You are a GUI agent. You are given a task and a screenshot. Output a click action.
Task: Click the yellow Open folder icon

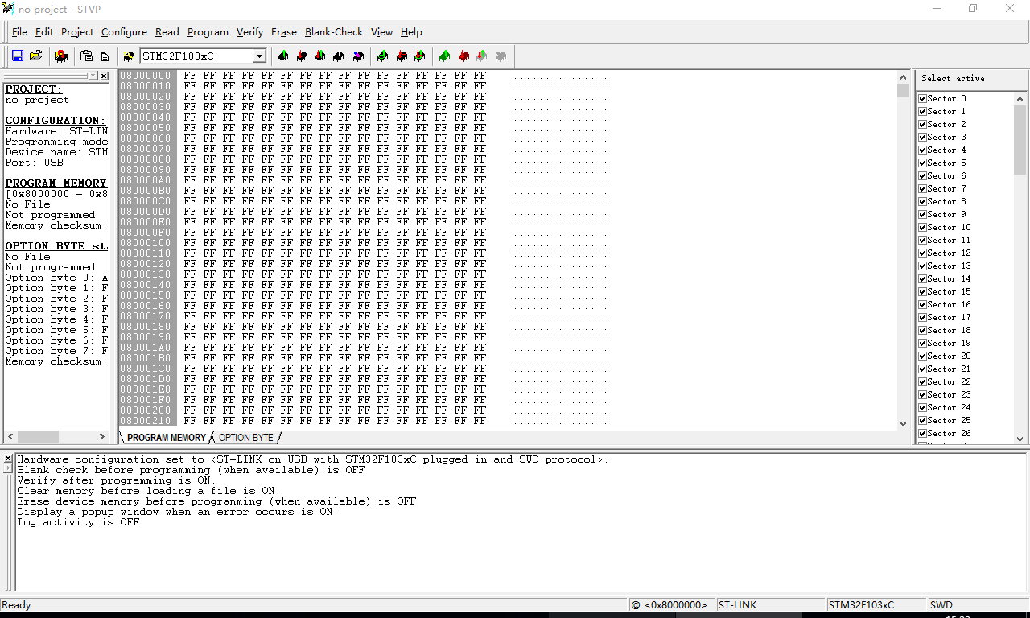(x=36, y=56)
